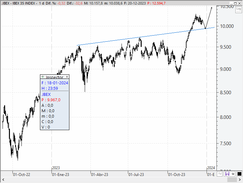The height and width of the screenshot is (183, 243).
Task: Click the P: 9.967,0 price value
Action: point(51,100)
